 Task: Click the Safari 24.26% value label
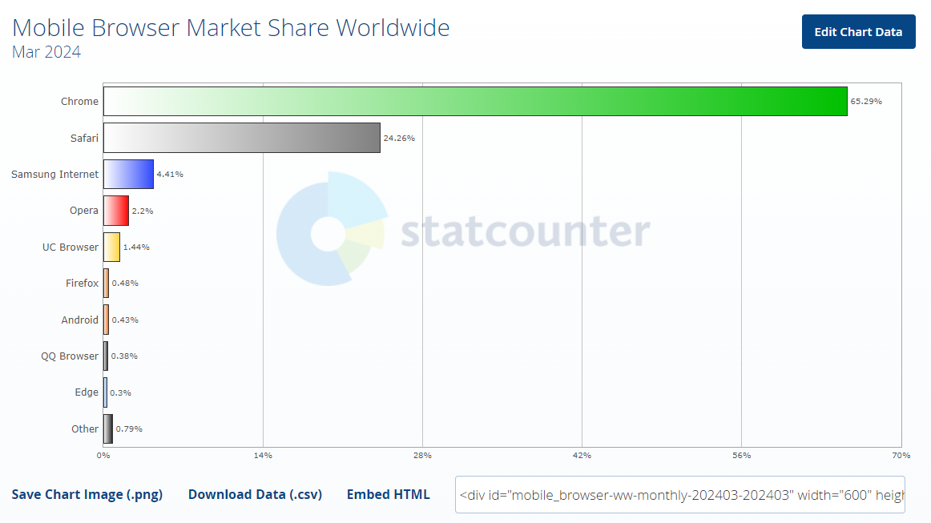coord(399,138)
